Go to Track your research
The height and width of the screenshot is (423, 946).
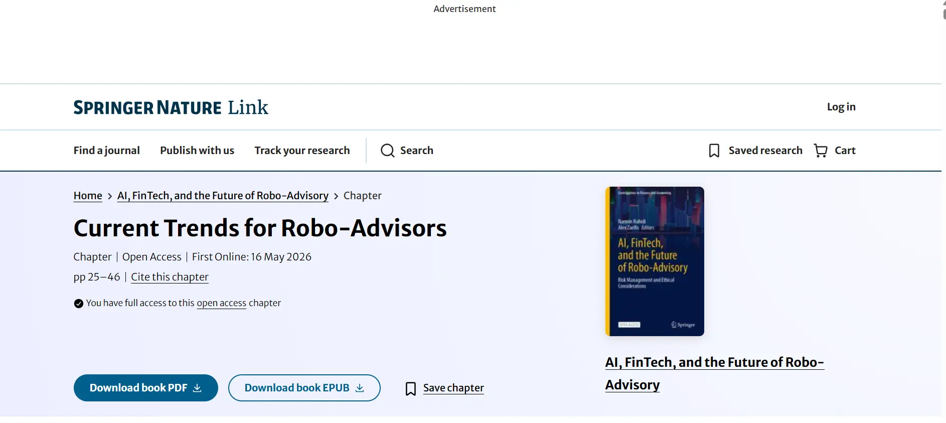point(302,151)
